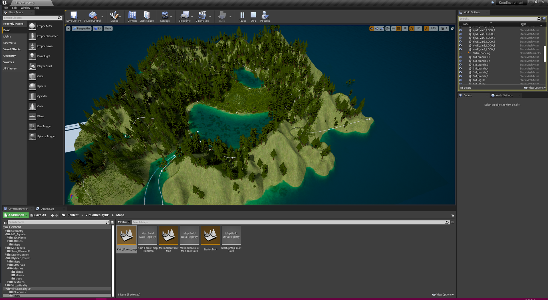The image size is (548, 300).
Task: Hide SM_branch_01 using its eye icon
Action: [460, 57]
